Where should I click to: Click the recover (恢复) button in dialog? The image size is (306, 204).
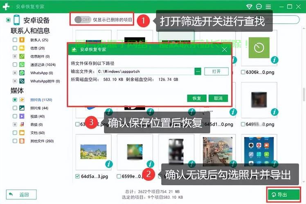[197, 98]
